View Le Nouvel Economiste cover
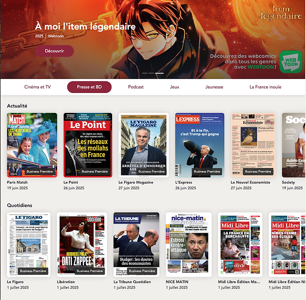This screenshot has width=306, height=300. coord(253,144)
